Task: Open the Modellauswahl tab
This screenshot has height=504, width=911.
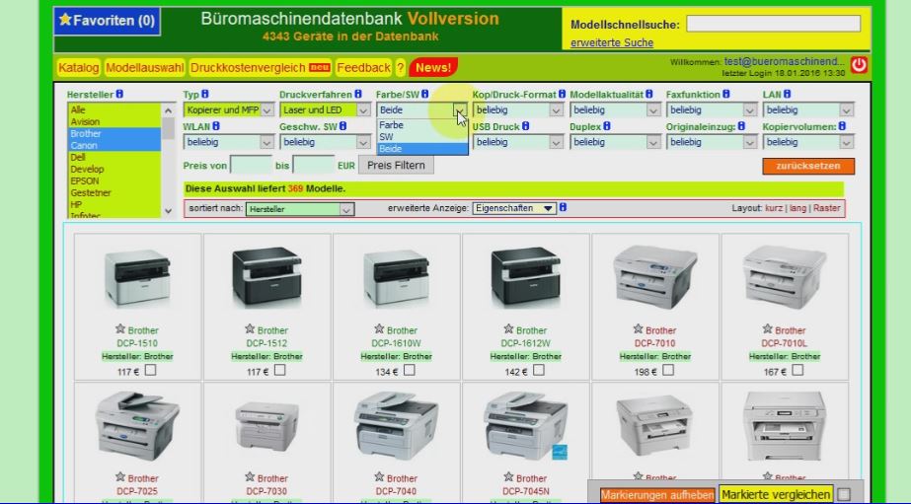Action: tap(145, 68)
